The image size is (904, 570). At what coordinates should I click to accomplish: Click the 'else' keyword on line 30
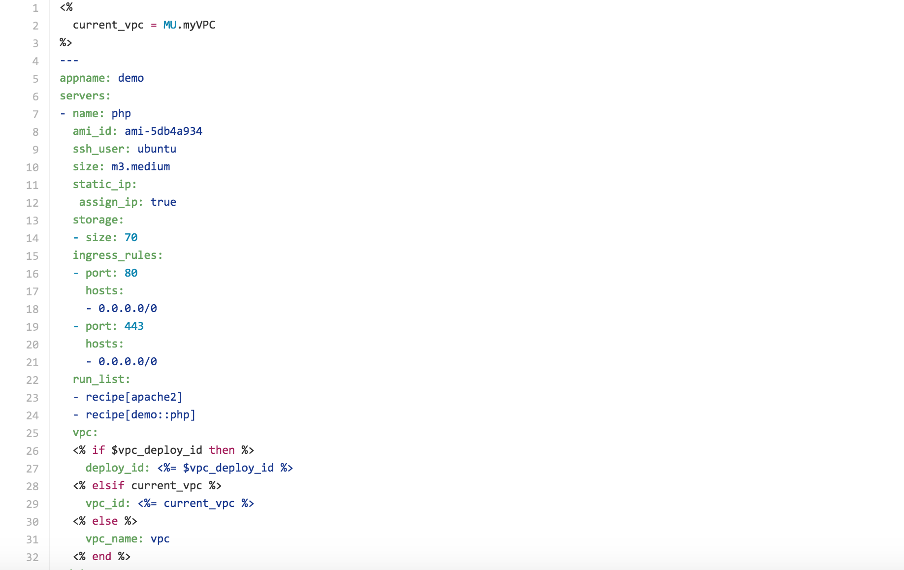(105, 521)
